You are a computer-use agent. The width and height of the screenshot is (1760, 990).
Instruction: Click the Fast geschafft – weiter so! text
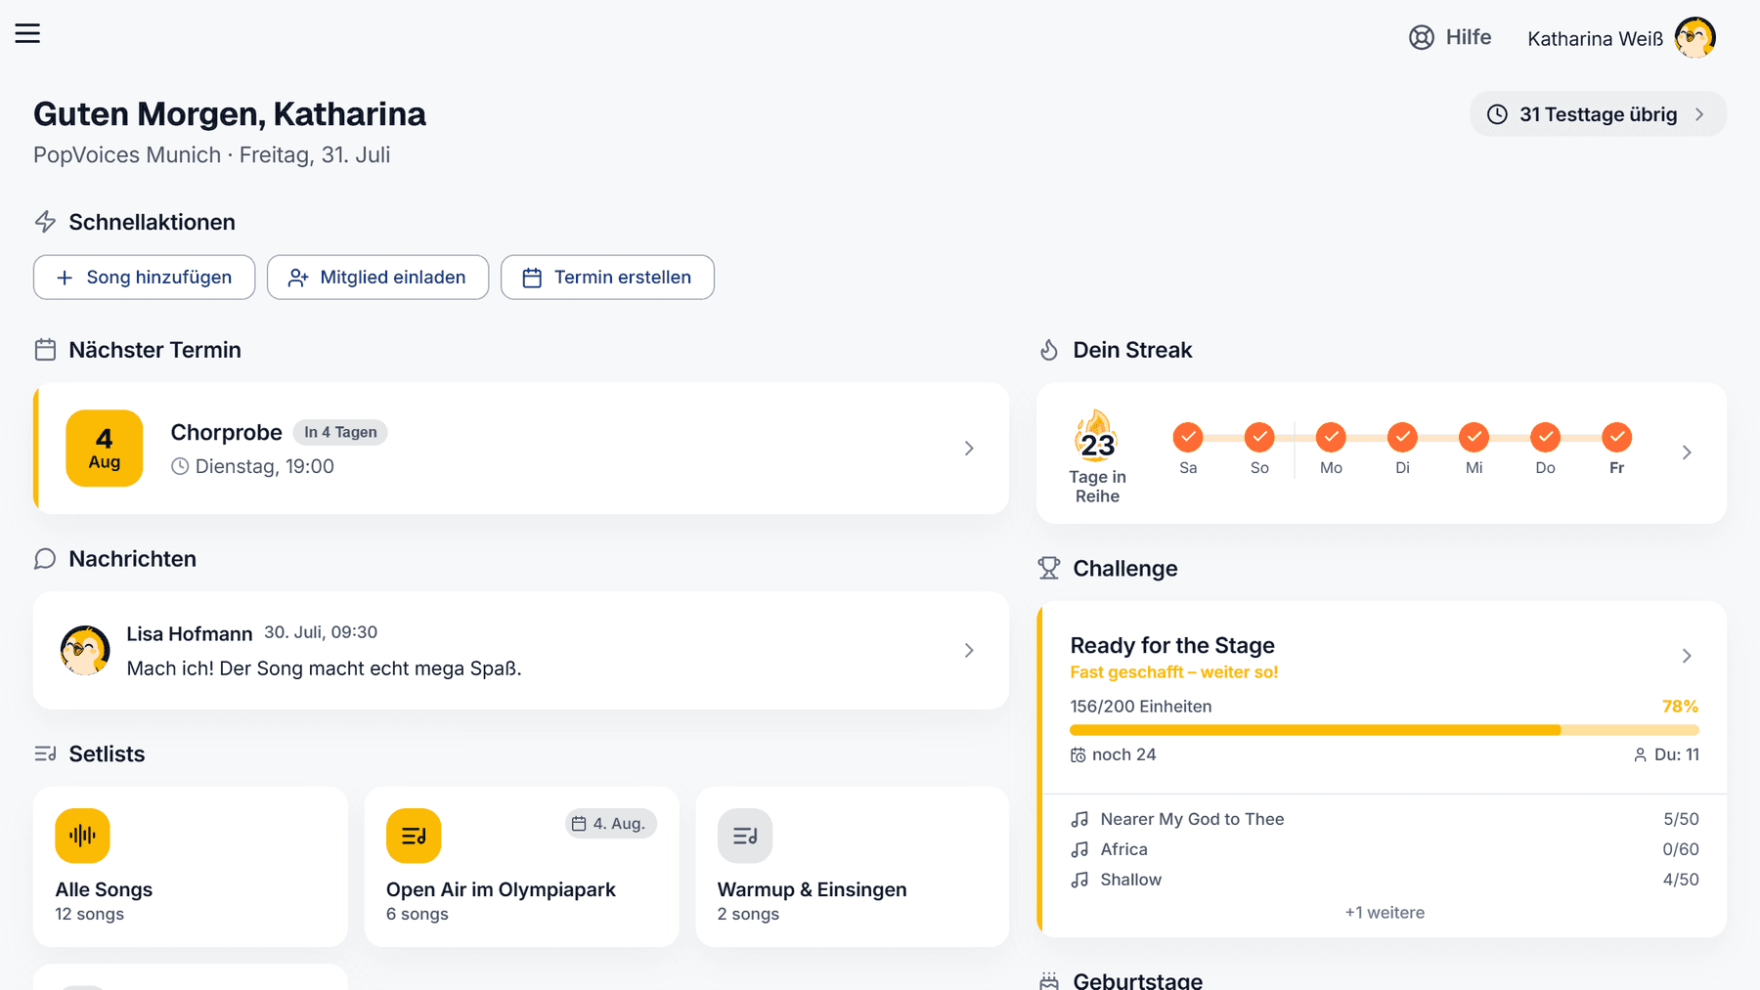1174,672
